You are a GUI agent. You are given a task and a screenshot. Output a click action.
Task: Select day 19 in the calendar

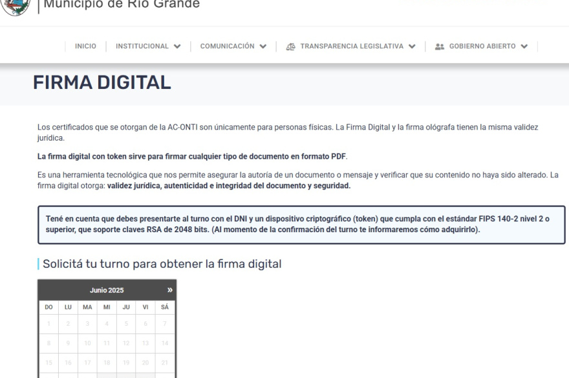coord(126,363)
